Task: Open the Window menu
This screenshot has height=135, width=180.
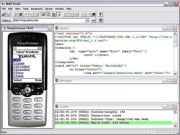Action: click(x=59, y=9)
